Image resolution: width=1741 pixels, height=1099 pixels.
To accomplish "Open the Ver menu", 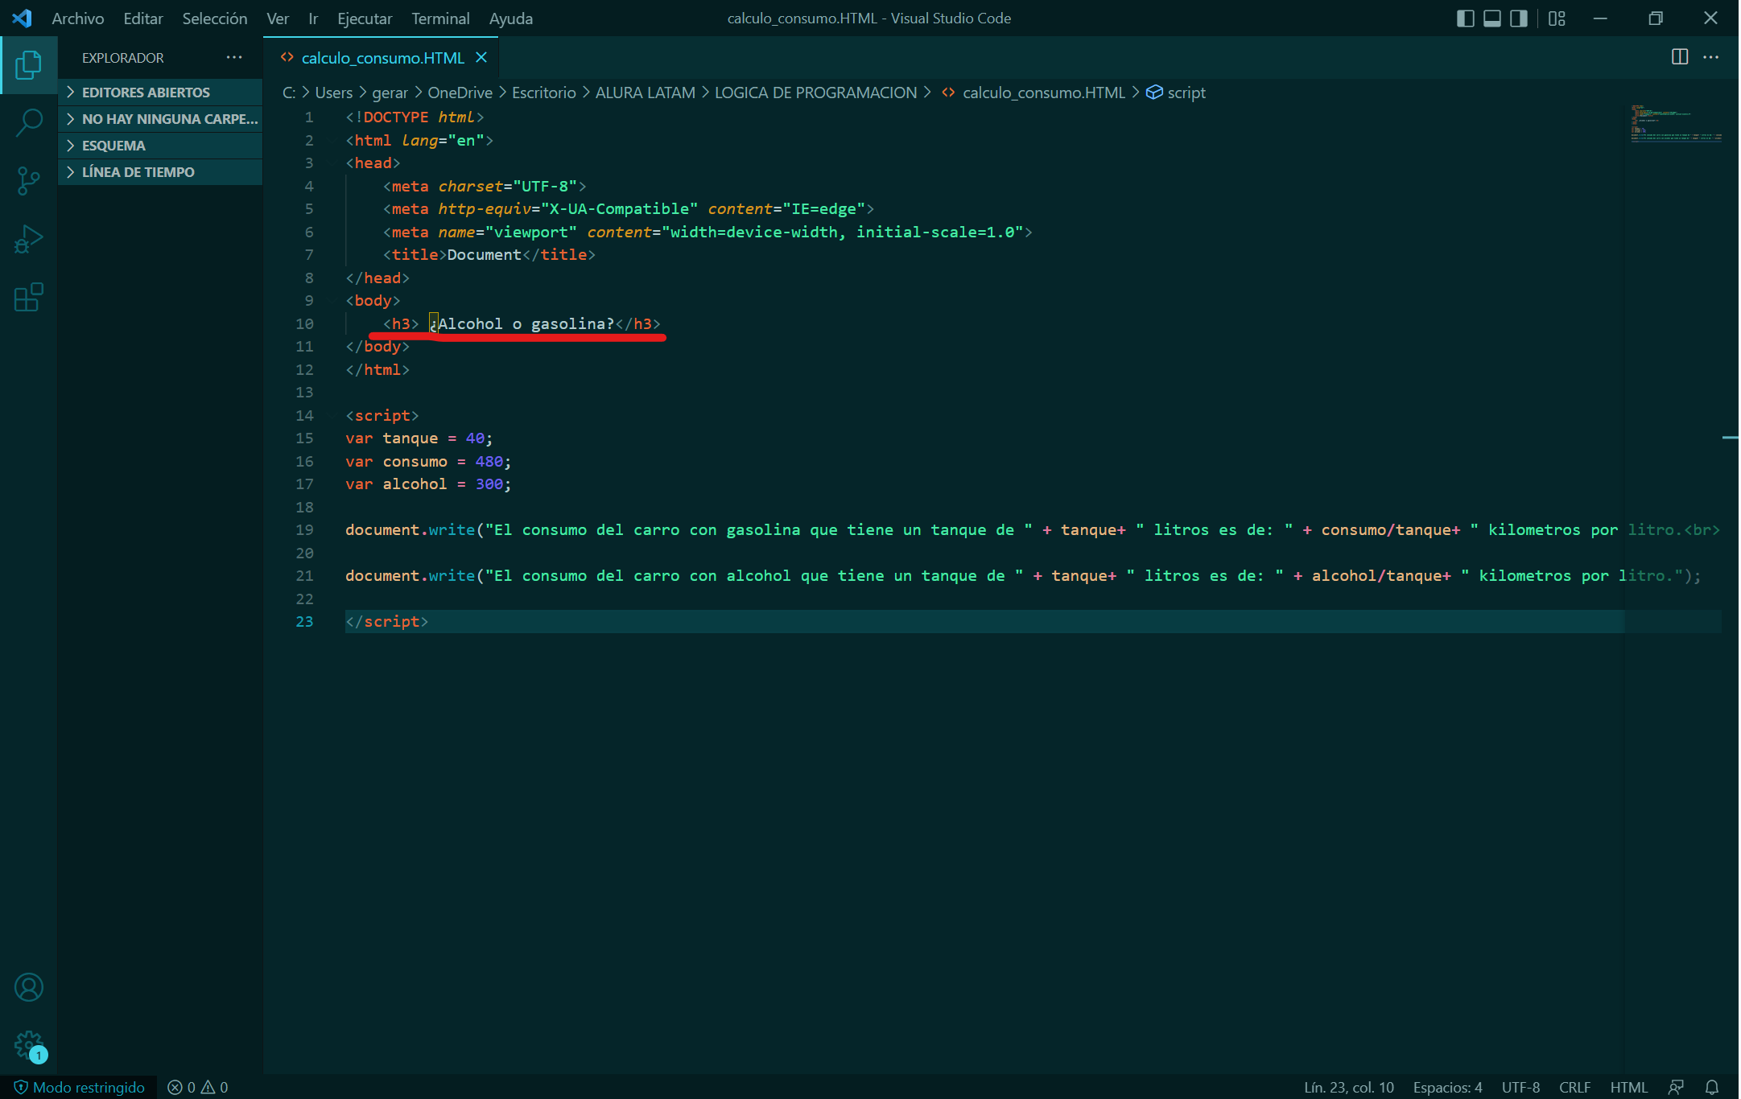I will click(278, 18).
